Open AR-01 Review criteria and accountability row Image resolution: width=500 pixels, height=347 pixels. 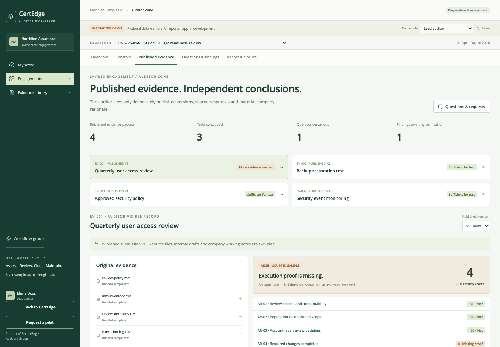371,304
